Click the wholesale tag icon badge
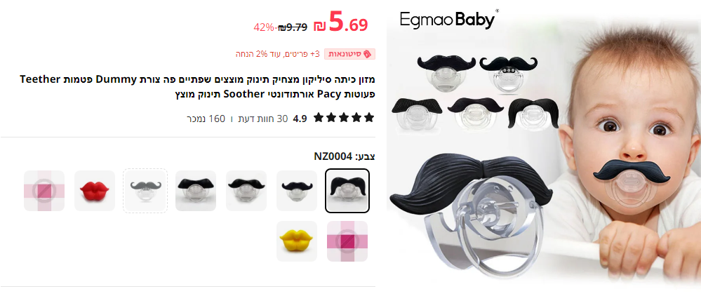This screenshot has height=296, width=701. pos(368,54)
